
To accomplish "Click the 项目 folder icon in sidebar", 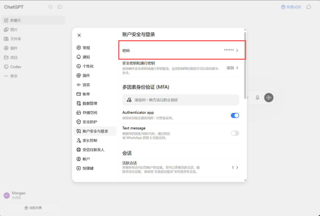I will pos(6,57).
